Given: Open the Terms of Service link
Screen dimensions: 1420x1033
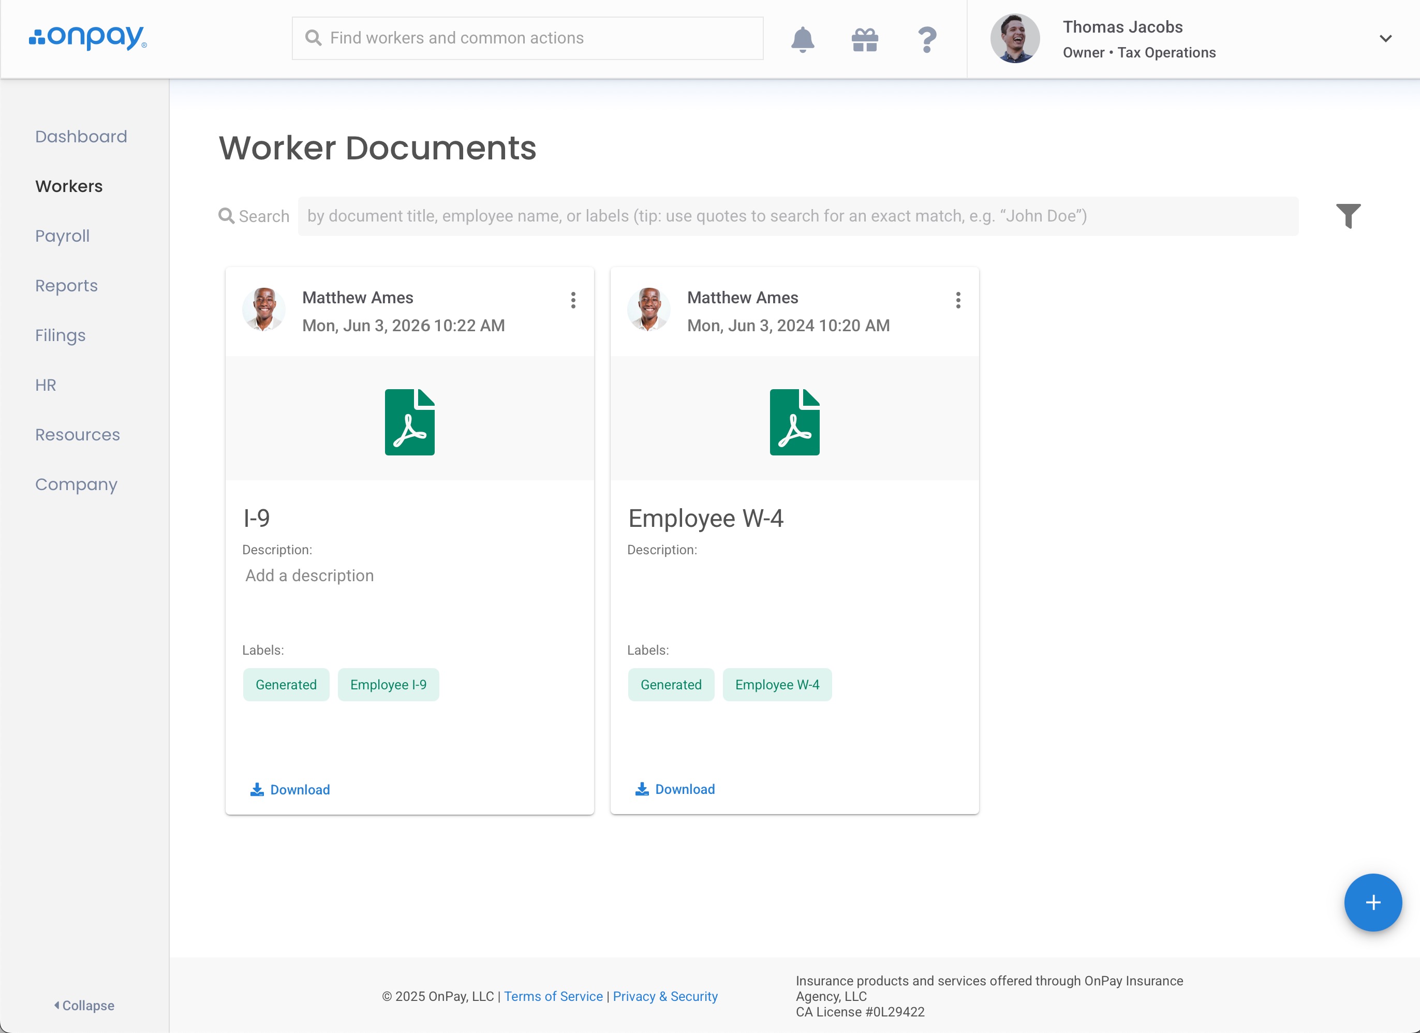Looking at the screenshot, I should [553, 996].
